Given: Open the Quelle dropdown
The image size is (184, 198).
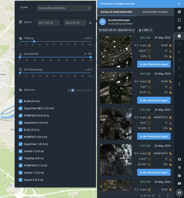Looking at the screenshot, I should tap(65, 8).
